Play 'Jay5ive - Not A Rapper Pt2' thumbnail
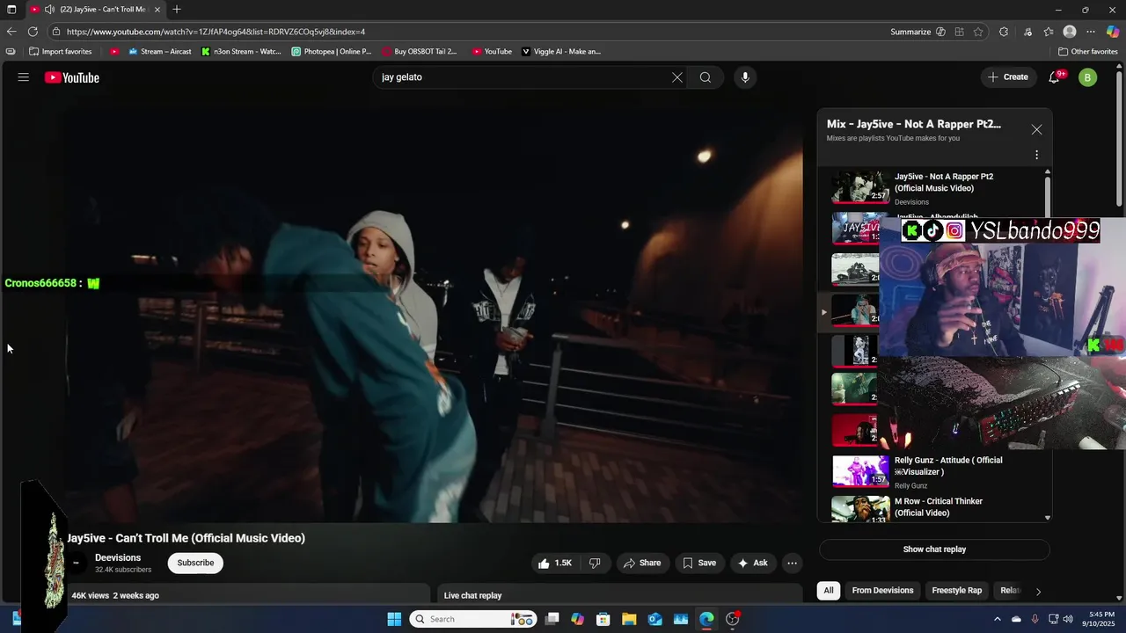Screen dimensions: 1126x633 click(x=860, y=187)
